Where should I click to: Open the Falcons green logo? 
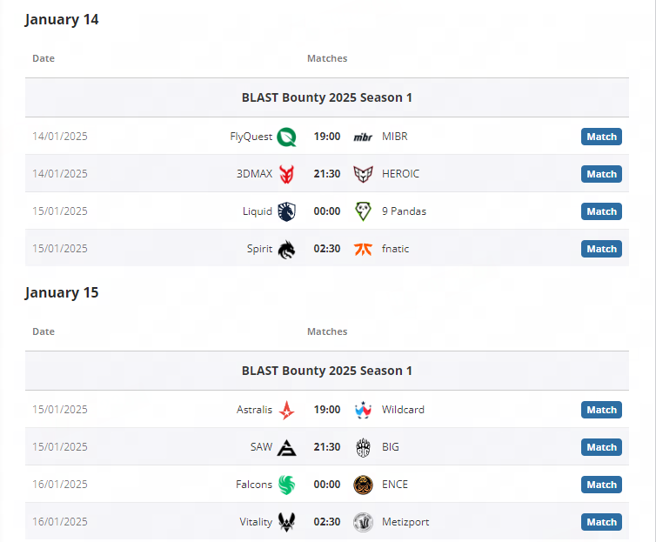coord(286,485)
